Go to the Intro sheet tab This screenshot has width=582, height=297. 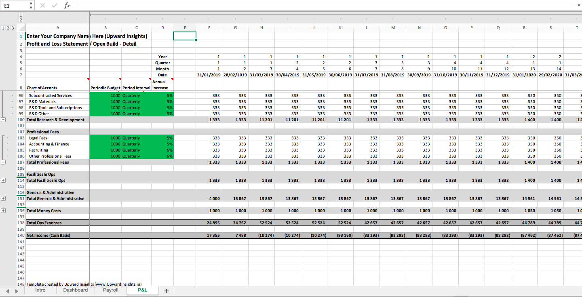click(40, 290)
